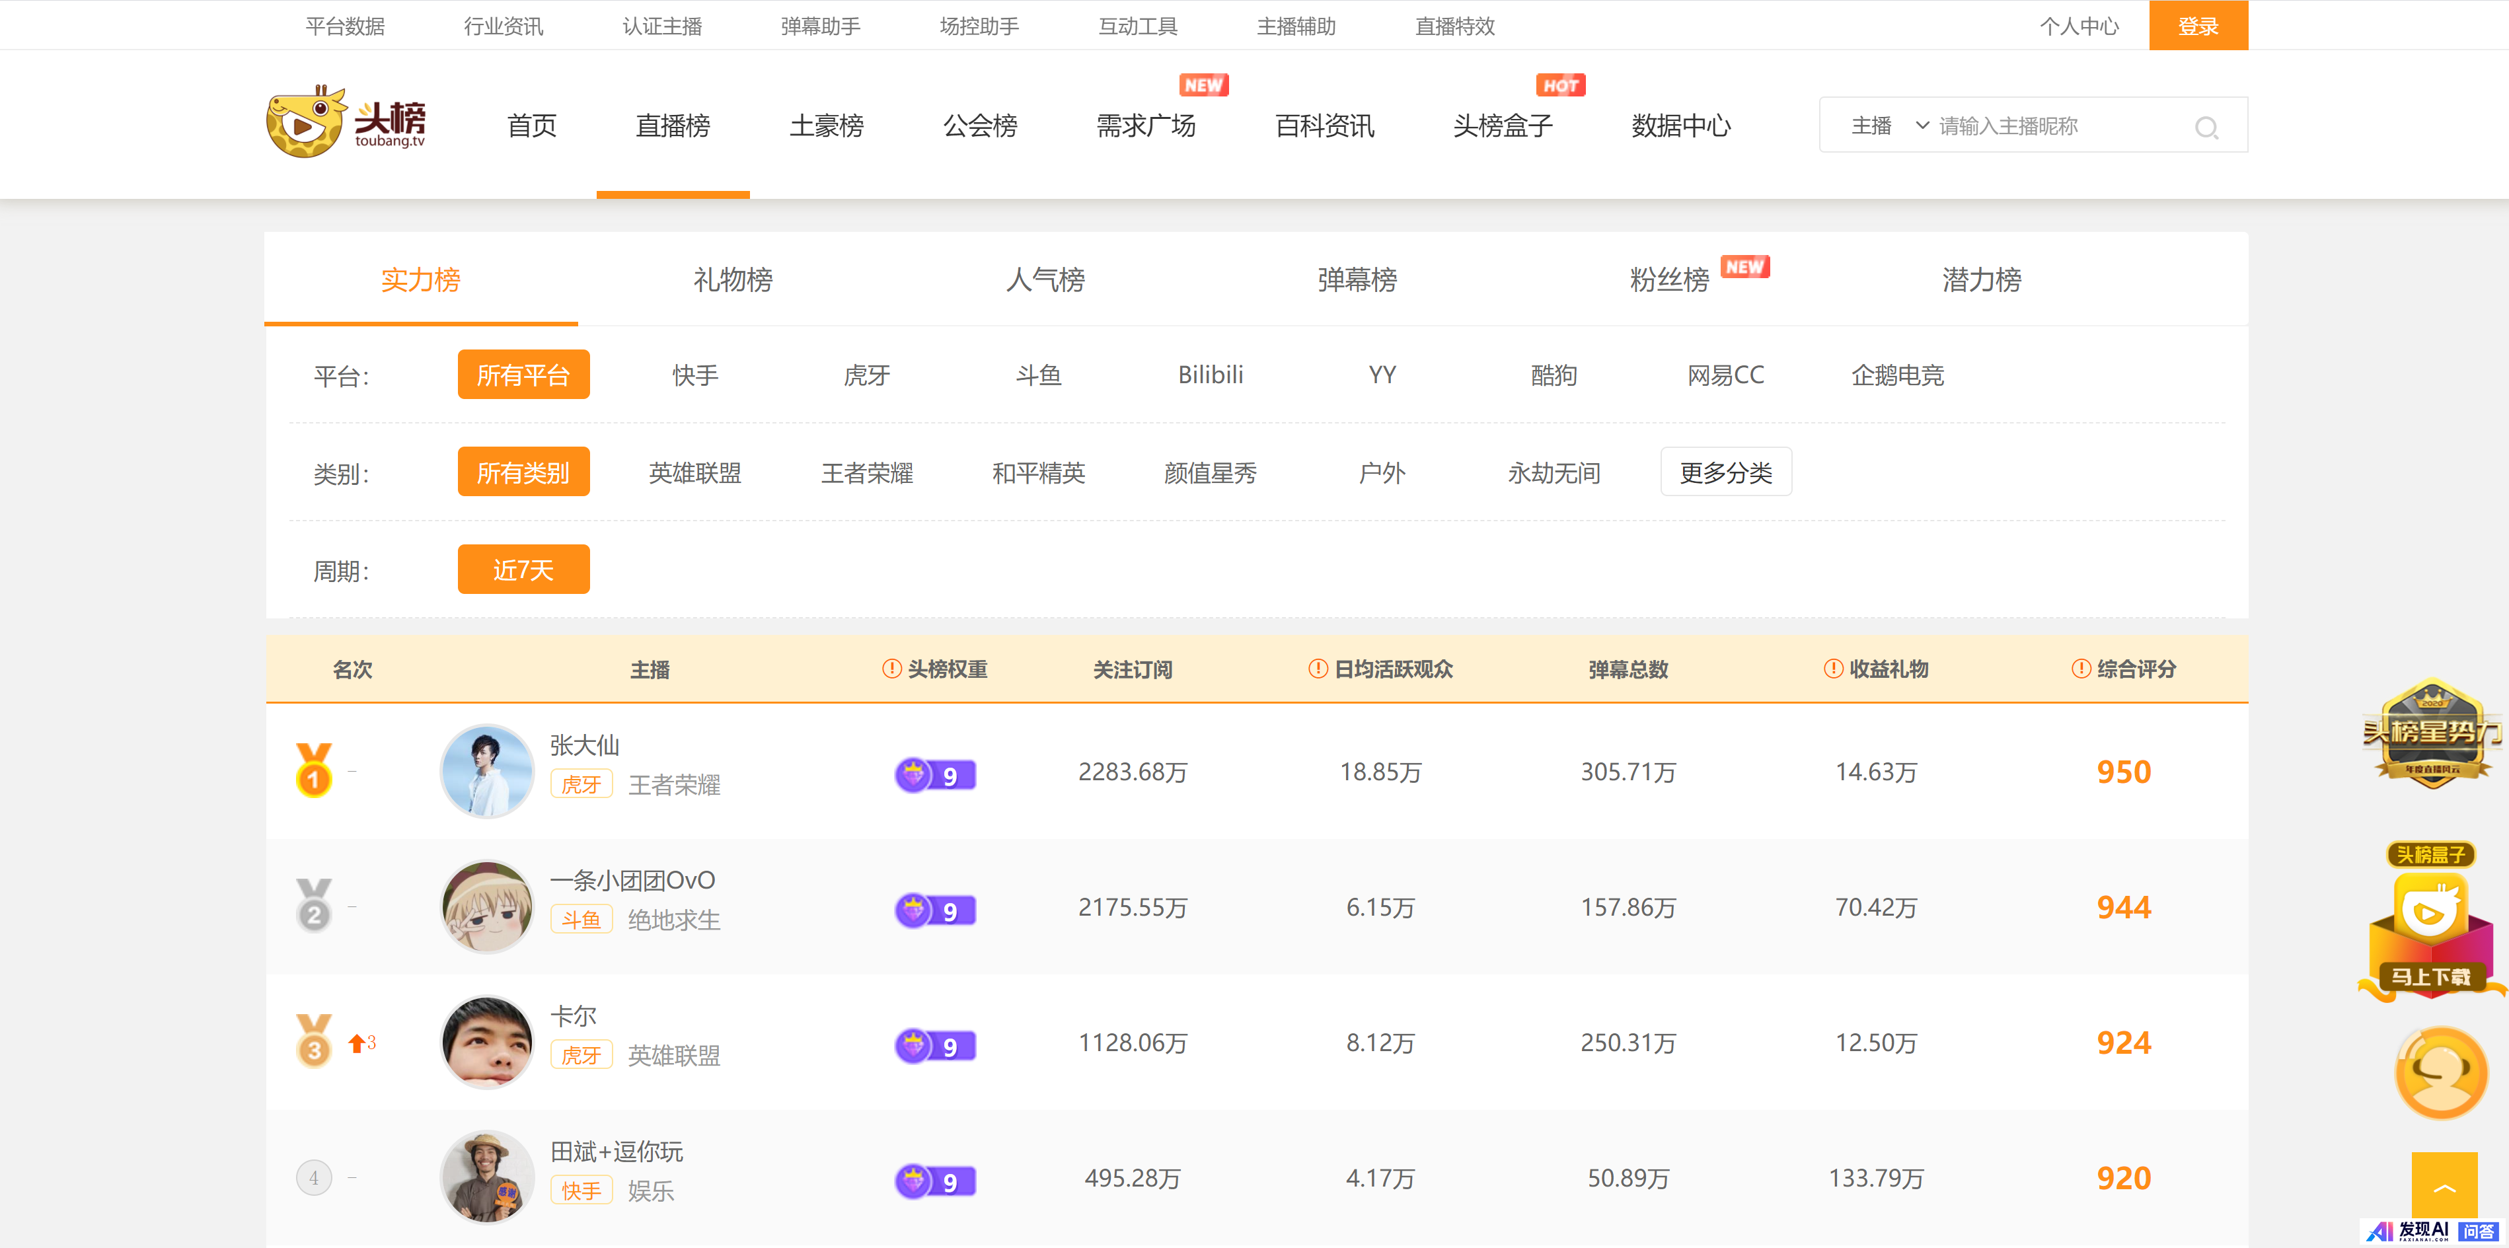Filter by 虎牙 platform

[867, 375]
